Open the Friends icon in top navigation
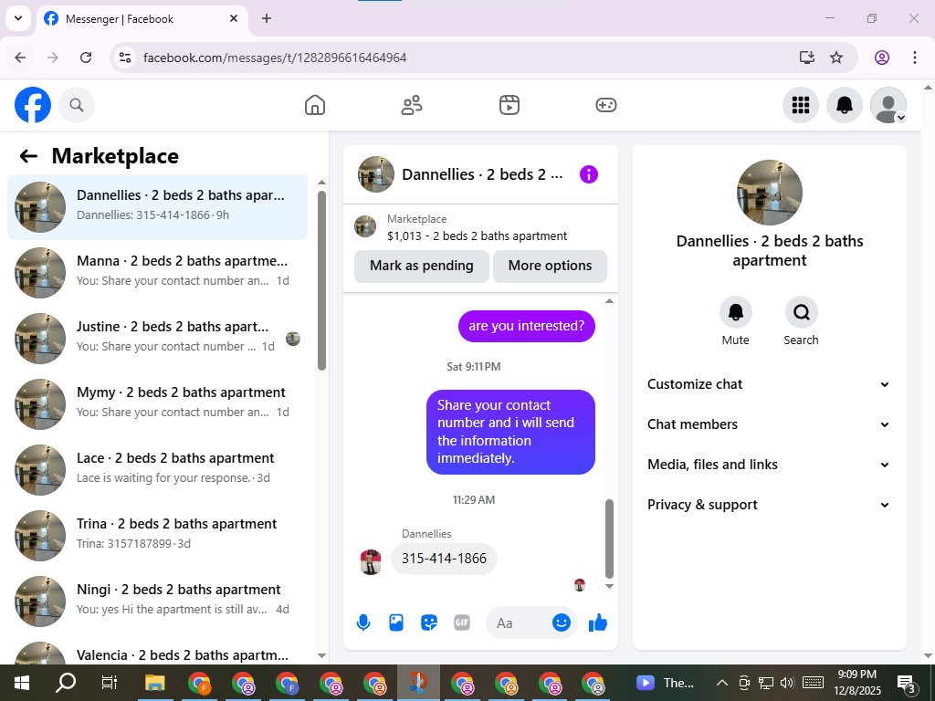 point(412,105)
